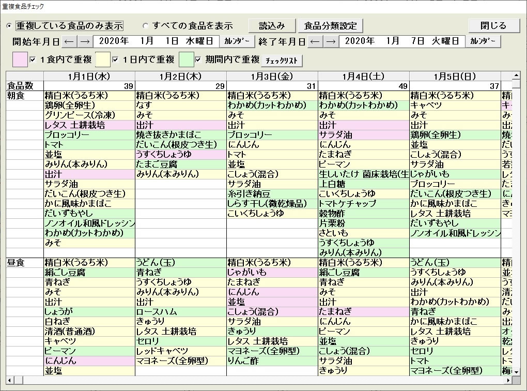Viewport: 527px width, 391px height.
Task: Select column header 1月4日(土)
Action: pos(364,77)
